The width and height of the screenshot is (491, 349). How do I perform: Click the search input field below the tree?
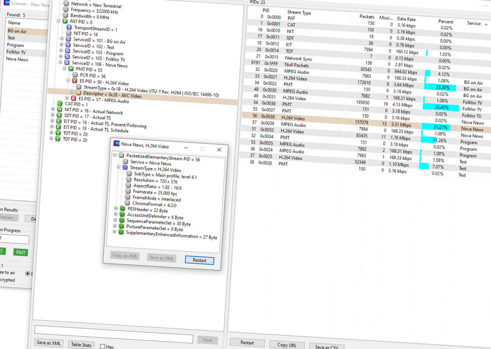[x=114, y=334]
